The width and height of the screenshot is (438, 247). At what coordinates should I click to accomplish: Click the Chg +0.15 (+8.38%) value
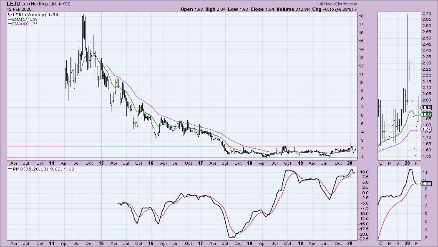point(332,9)
